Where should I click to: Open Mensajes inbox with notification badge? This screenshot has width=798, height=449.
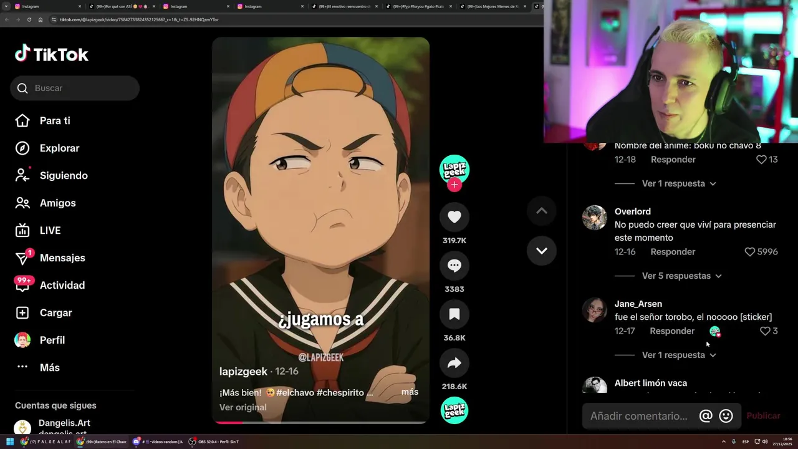(x=50, y=258)
